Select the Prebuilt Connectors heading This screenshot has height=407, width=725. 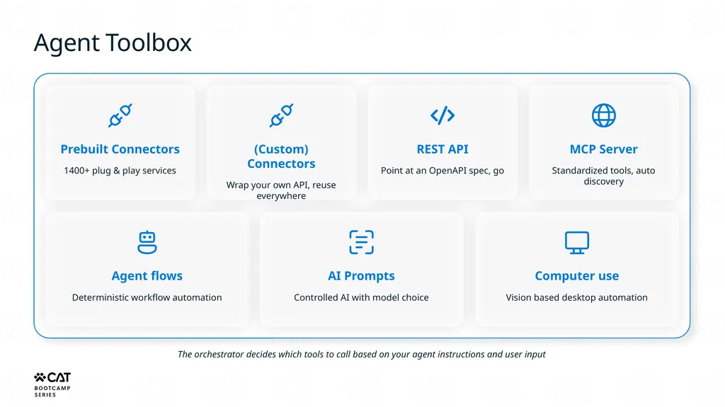120,149
